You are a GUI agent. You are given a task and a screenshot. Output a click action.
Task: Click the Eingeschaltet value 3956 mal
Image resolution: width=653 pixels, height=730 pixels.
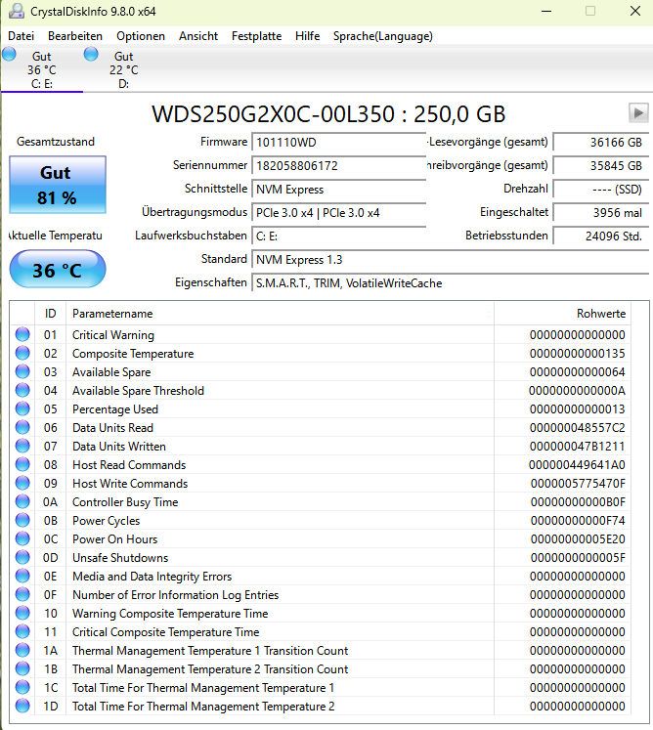601,213
